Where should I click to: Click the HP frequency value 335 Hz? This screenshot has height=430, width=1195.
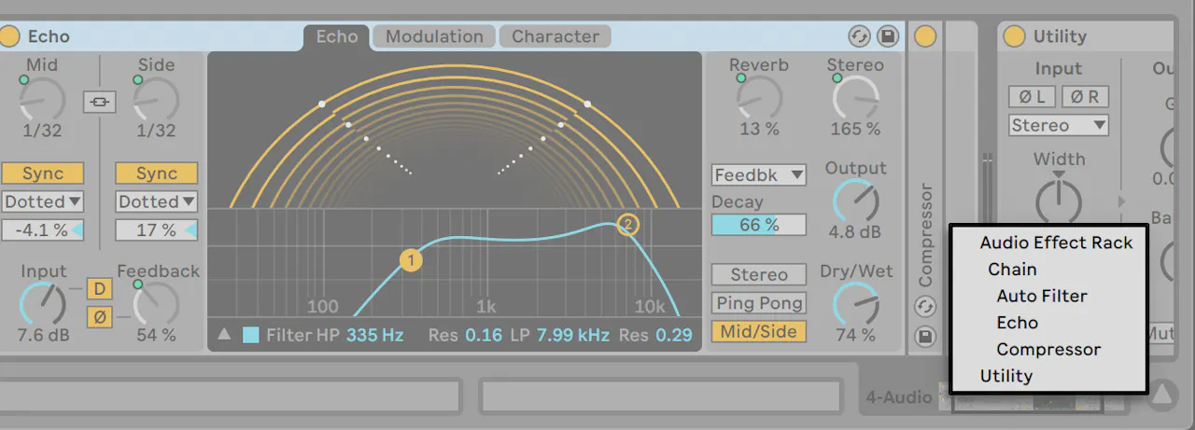tap(375, 335)
